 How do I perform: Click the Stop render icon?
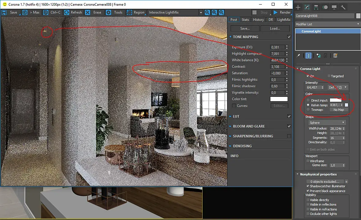coord(255,13)
